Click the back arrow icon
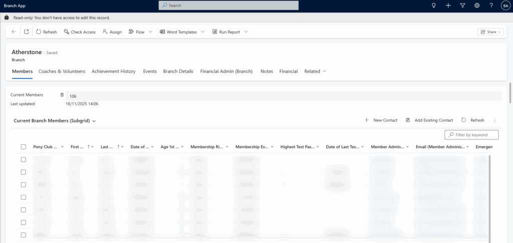 (14, 32)
